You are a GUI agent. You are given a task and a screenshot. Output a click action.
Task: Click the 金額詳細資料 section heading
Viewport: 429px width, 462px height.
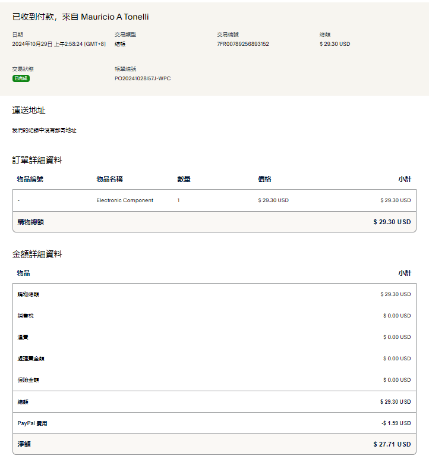pyautogui.click(x=37, y=254)
